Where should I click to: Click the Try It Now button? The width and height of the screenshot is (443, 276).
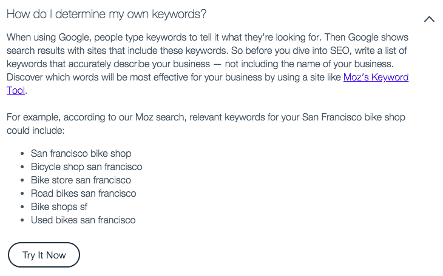(x=44, y=255)
